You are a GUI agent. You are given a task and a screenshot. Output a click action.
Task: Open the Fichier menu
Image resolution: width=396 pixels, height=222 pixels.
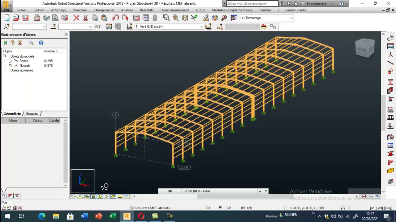[x=22, y=10]
